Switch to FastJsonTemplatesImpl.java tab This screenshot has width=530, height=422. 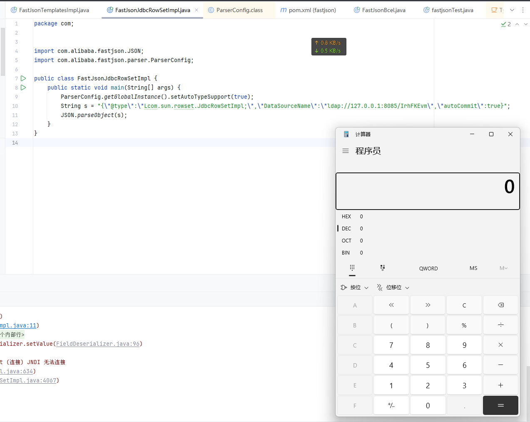point(50,10)
